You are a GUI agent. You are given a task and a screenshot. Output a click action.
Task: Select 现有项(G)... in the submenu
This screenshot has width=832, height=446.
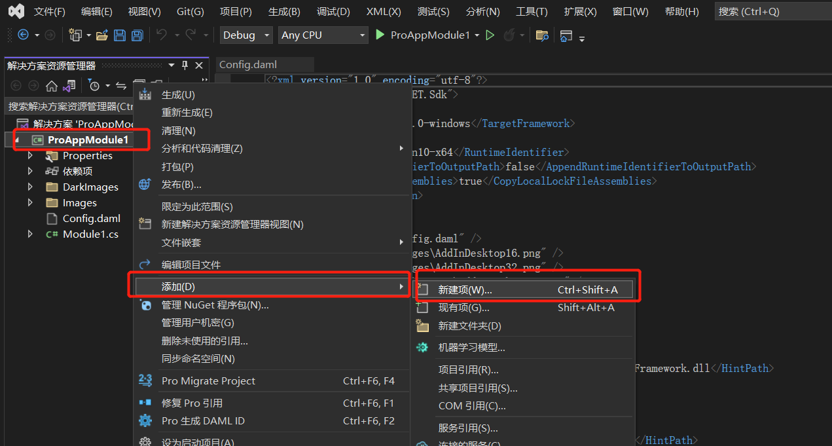pos(525,307)
